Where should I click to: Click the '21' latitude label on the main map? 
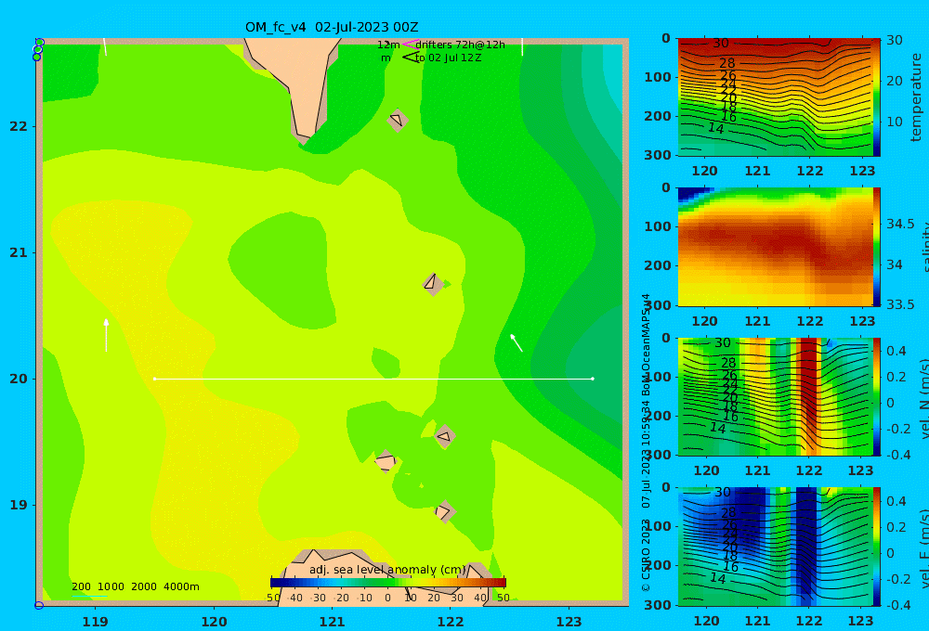point(19,252)
